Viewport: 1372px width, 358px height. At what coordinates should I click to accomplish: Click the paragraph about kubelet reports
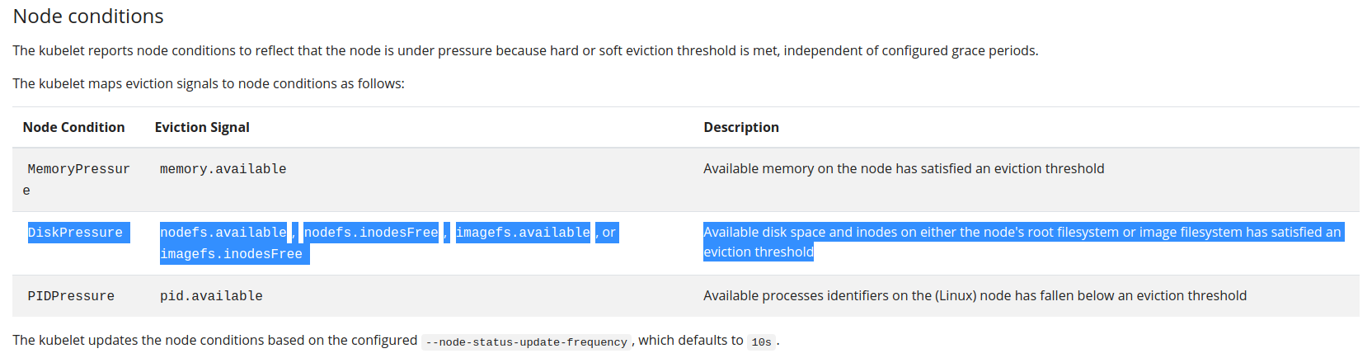pos(525,51)
